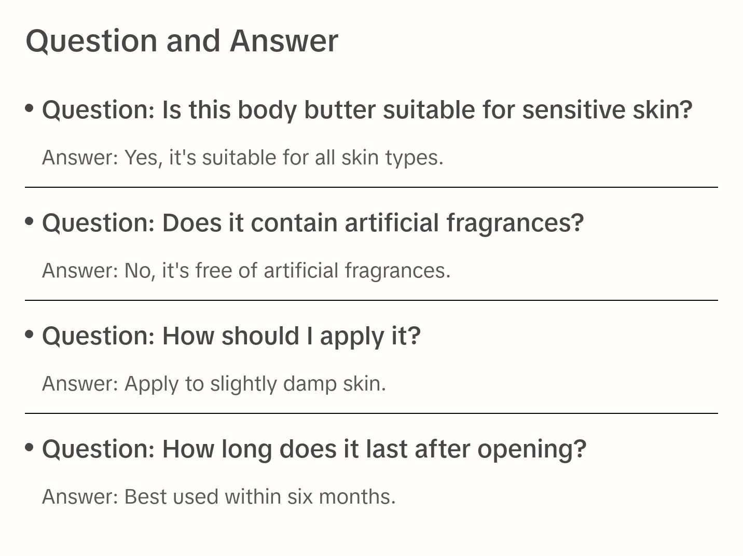Image resolution: width=743 pixels, height=556 pixels.
Task: Click the divider line below the skin types answer
Action: pos(371,187)
